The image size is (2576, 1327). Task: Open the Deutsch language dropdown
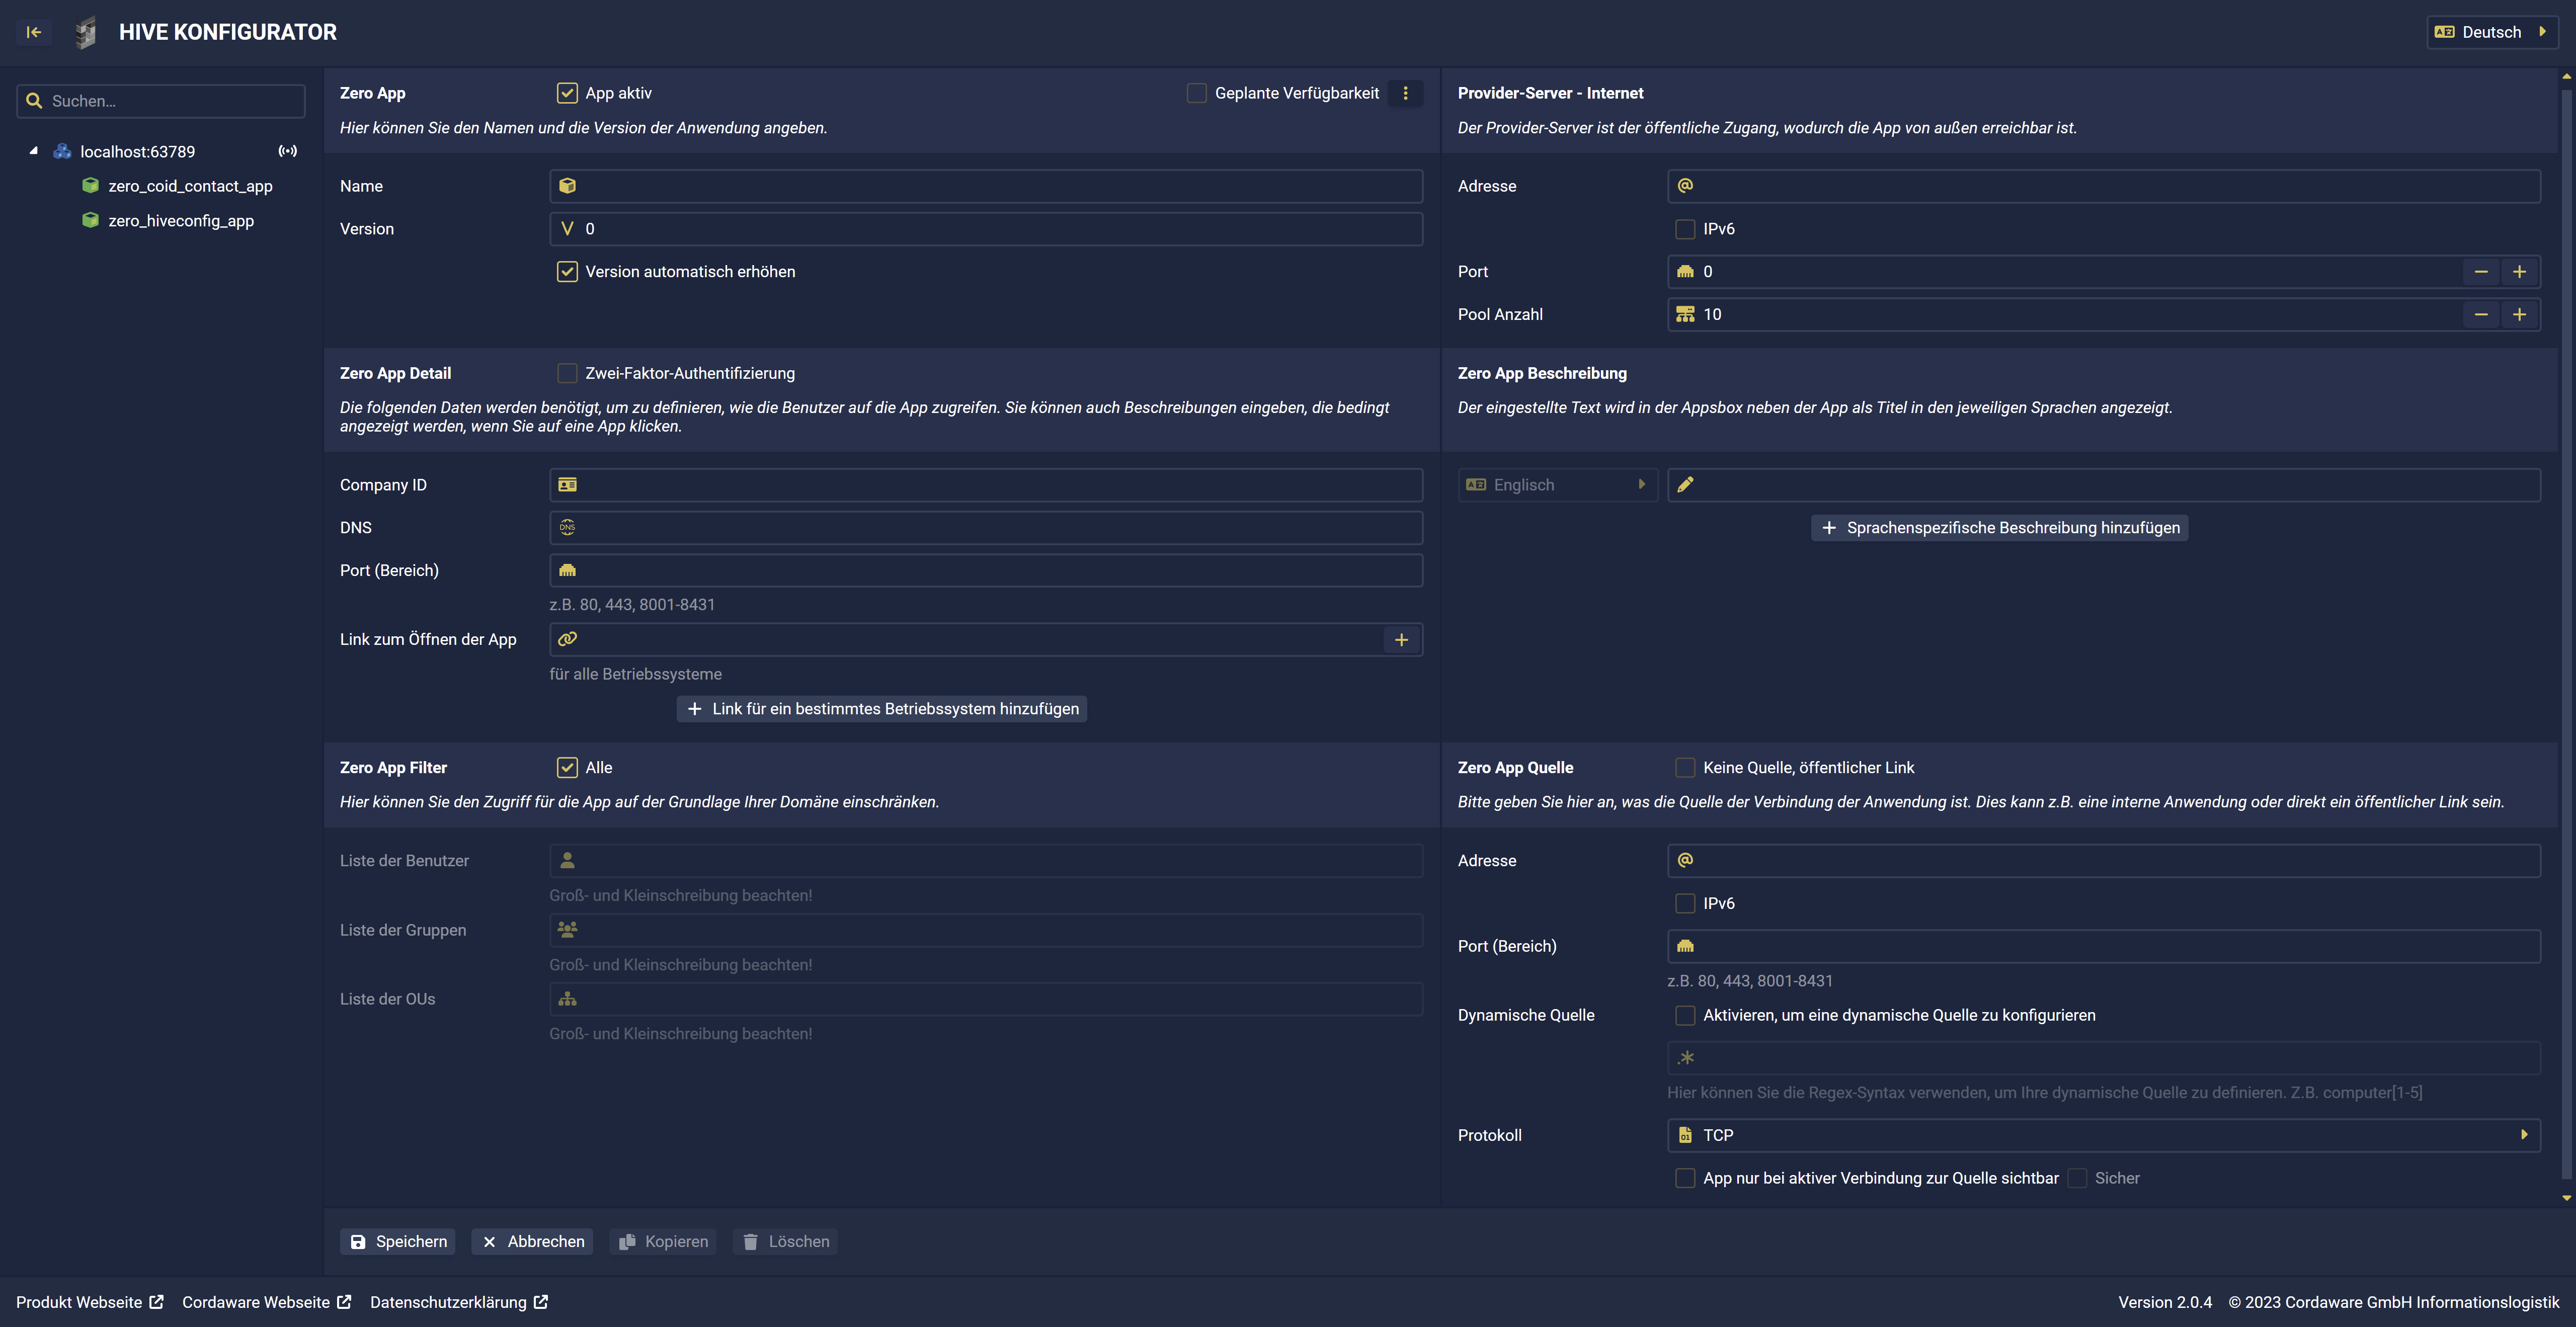2492,32
